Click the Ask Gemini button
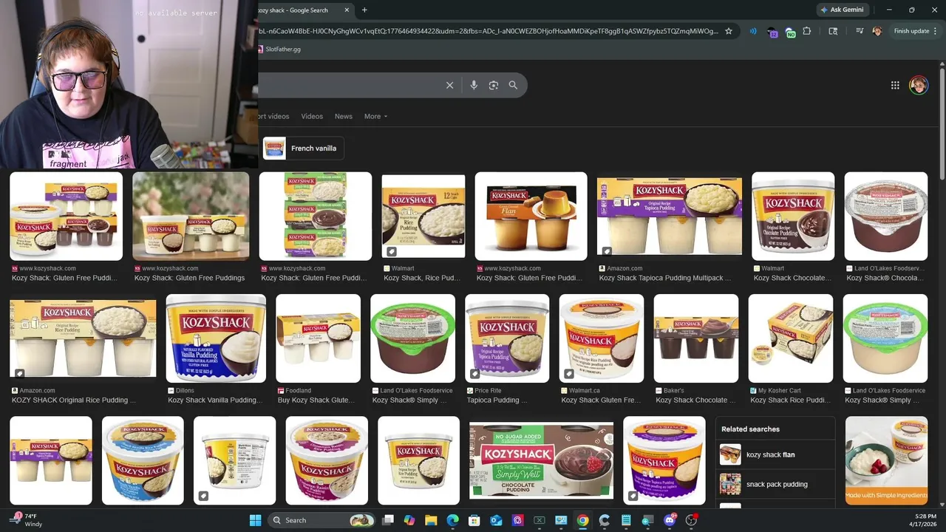 click(841, 10)
